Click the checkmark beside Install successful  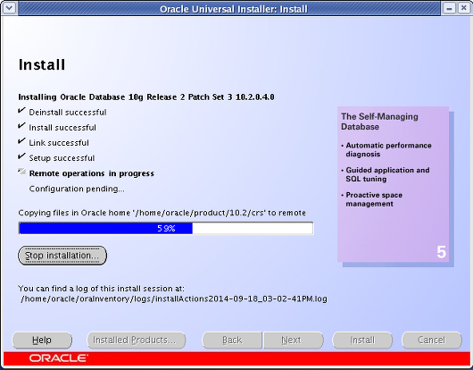(21, 126)
